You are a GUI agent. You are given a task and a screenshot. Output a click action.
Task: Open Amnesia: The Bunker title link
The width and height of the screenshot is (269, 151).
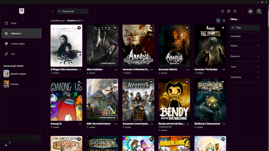click(x=206, y=70)
